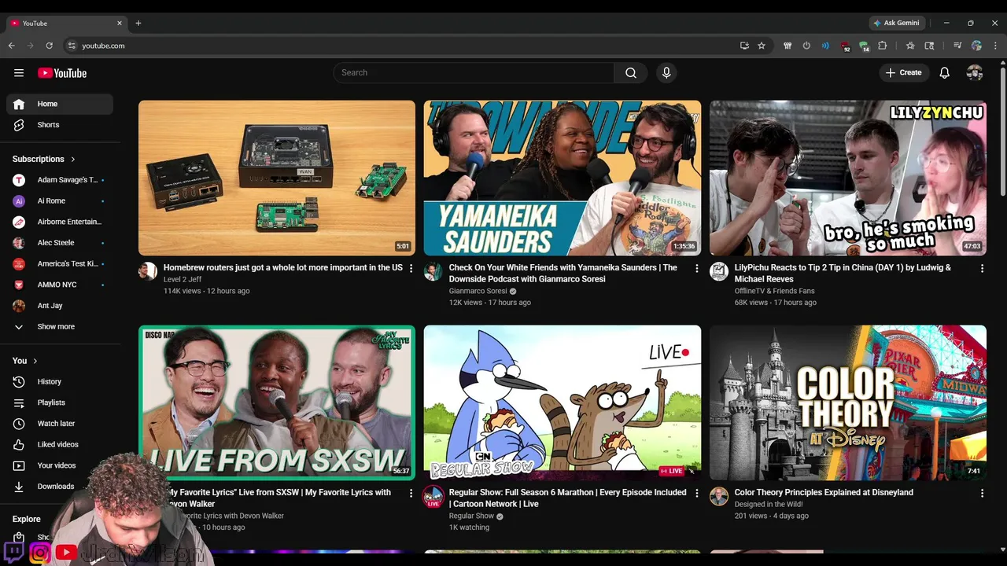Expand subscriptions with Show more
1007x566 pixels.
tap(60, 327)
